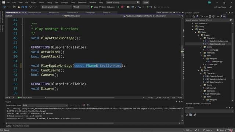Viewport: 235px width, 132px height.
Task: Click Clear All icon in Output panel
Action: 84,105
